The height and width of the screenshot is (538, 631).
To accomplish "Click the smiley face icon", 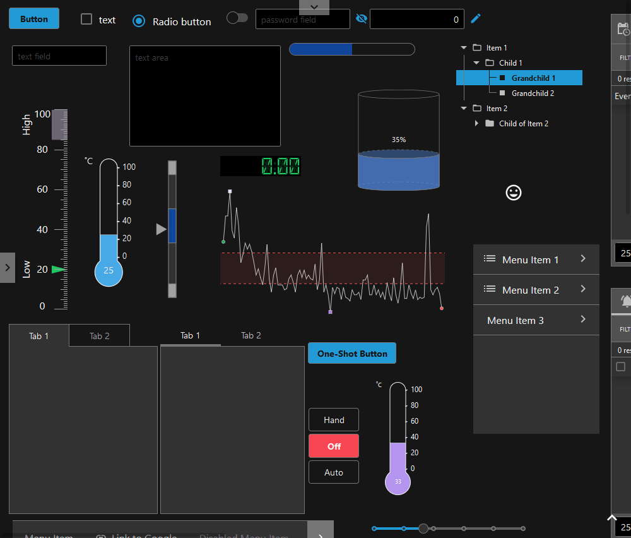I will tap(513, 193).
